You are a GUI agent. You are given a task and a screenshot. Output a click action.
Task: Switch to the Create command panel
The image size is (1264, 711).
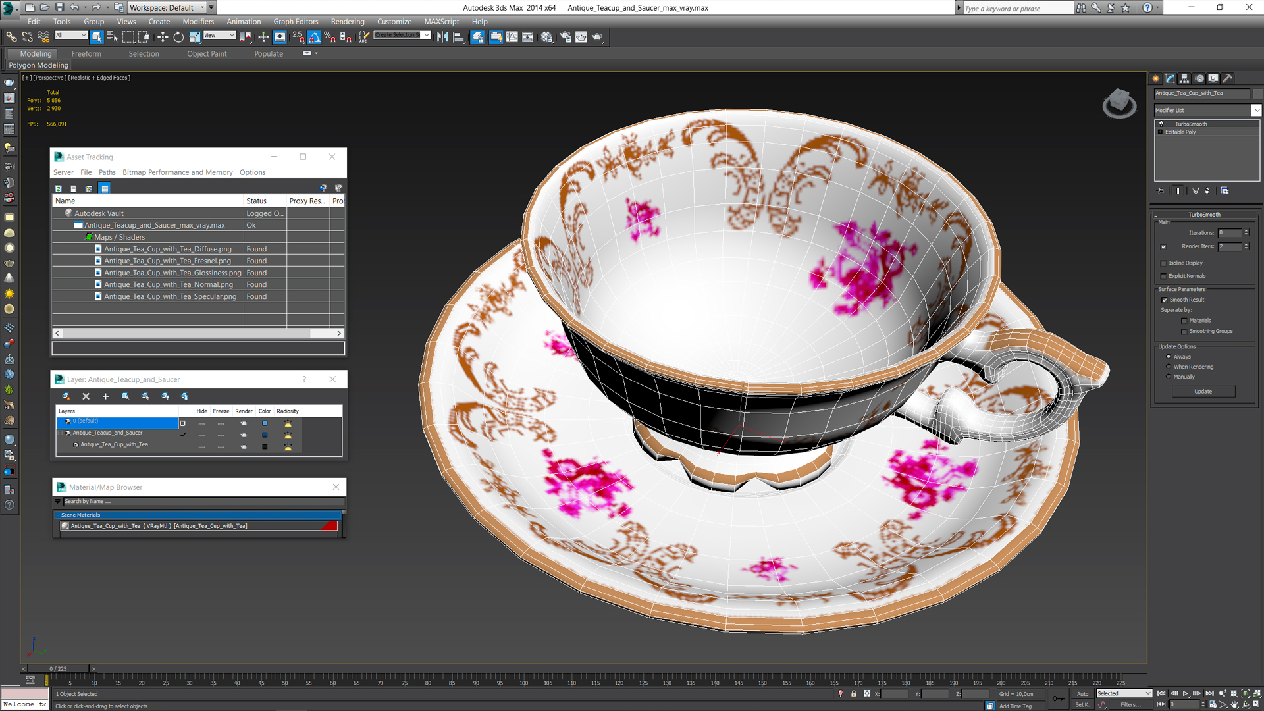pyautogui.click(x=1156, y=78)
